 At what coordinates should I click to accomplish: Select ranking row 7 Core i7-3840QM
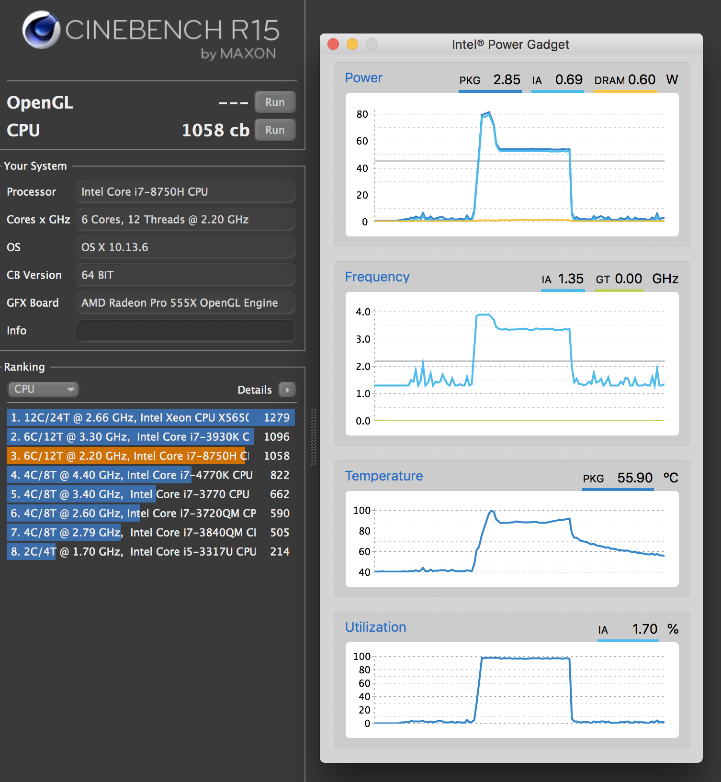(x=151, y=532)
